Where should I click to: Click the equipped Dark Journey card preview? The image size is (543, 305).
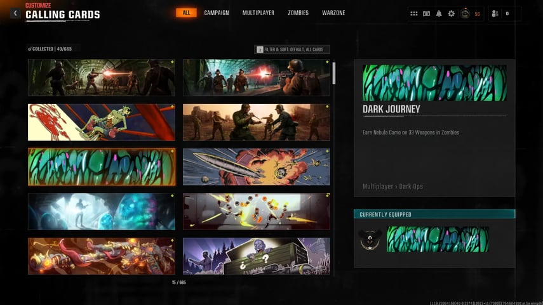(x=438, y=240)
